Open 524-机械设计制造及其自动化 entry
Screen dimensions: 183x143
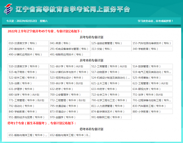coord(111,78)
